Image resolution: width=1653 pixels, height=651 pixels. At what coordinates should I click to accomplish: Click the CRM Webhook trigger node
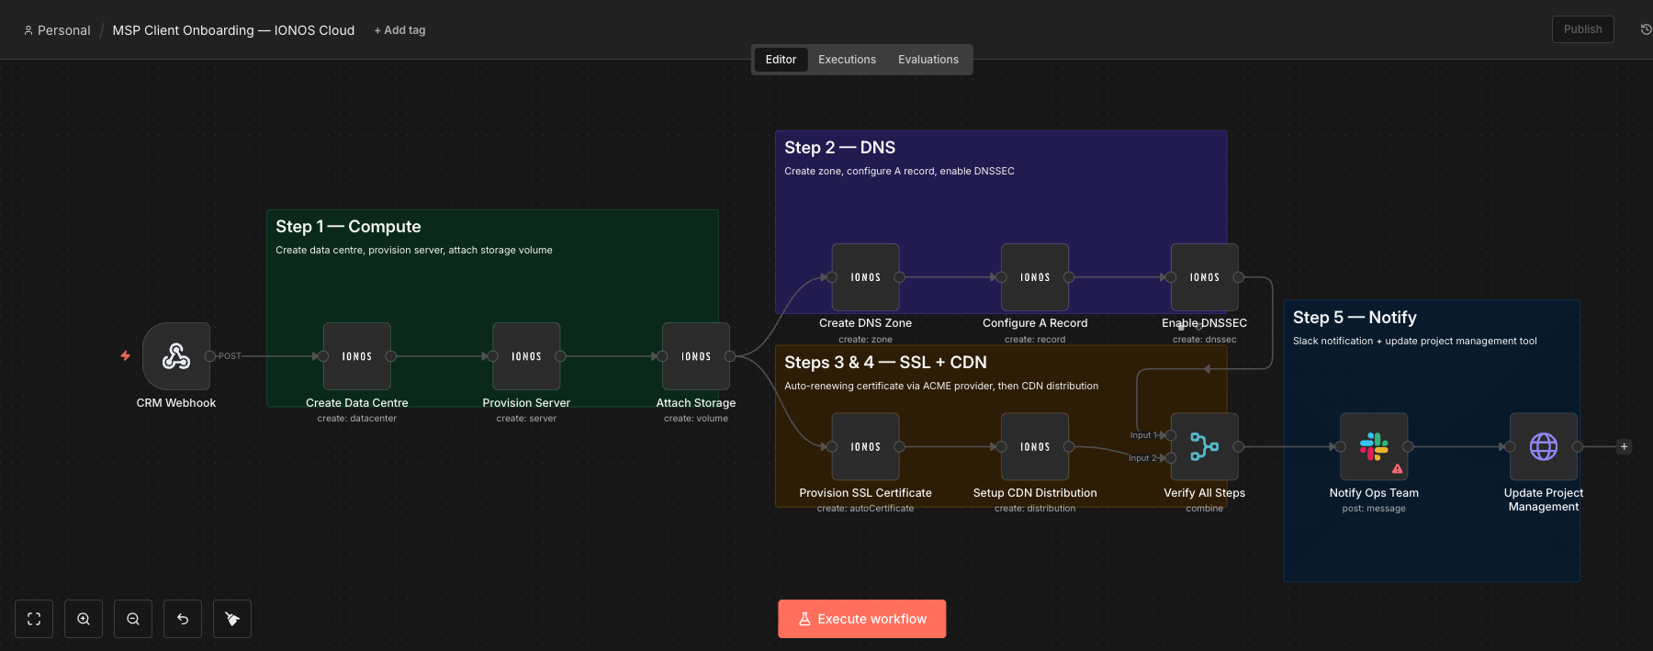[x=176, y=356]
